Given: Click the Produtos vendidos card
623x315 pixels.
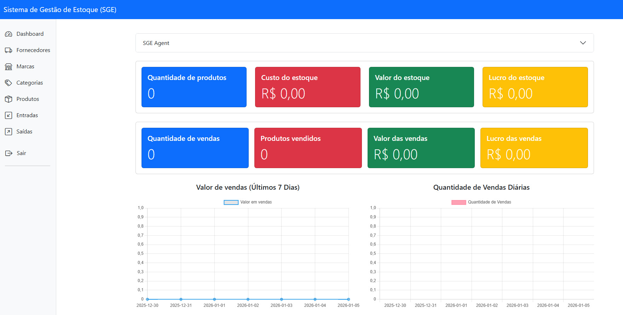Looking at the screenshot, I should [308, 148].
